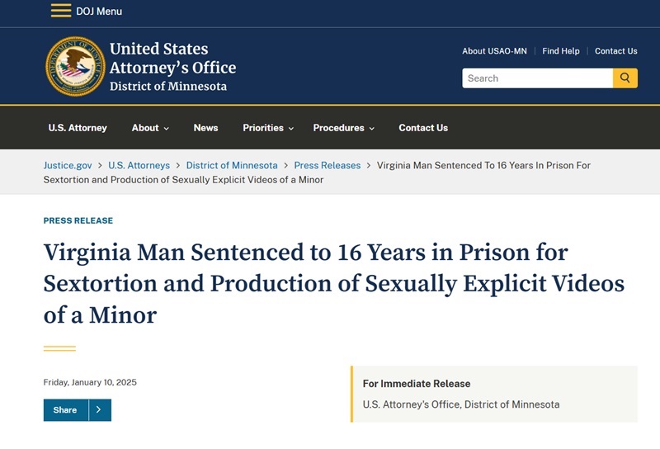Click the top-right Contact Us link

[x=615, y=51]
